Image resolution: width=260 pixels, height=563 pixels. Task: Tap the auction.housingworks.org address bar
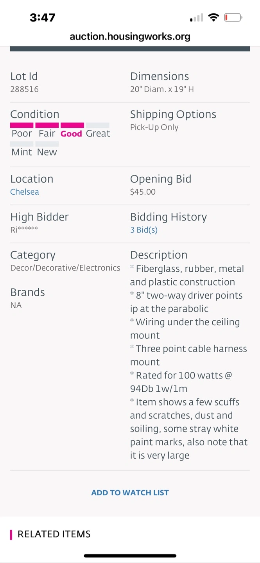tap(130, 37)
